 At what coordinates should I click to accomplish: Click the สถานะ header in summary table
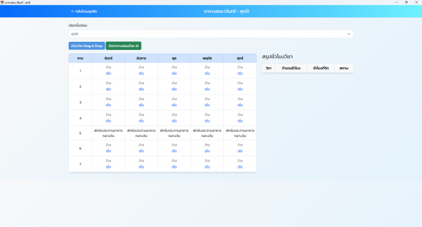[x=344, y=68]
